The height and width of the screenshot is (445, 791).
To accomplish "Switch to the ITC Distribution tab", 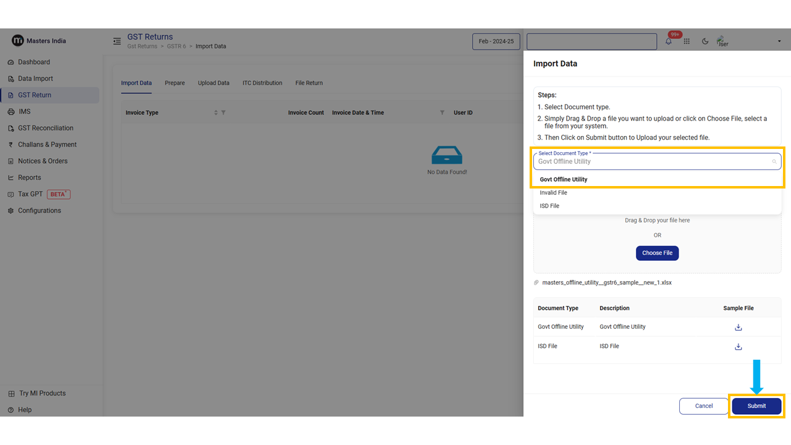I will click(x=262, y=83).
